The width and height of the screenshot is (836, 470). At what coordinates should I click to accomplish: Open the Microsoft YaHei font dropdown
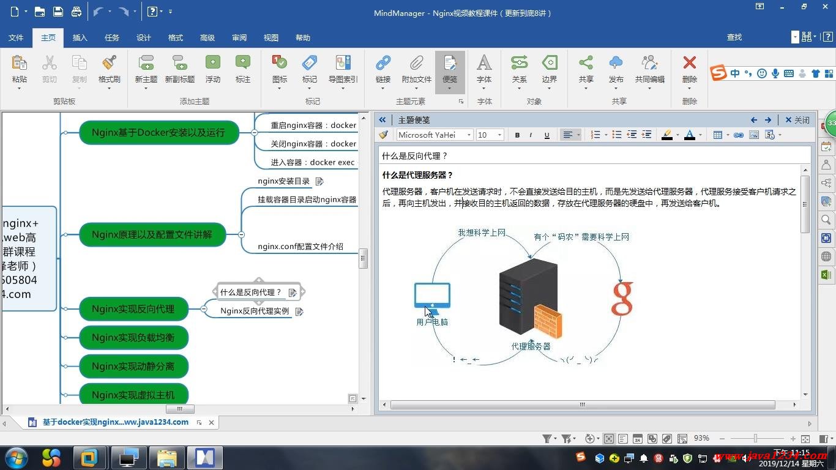pyautogui.click(x=469, y=135)
